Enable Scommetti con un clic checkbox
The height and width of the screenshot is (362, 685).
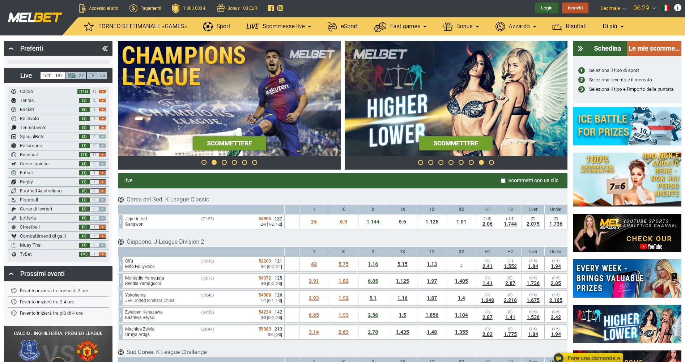click(x=503, y=180)
